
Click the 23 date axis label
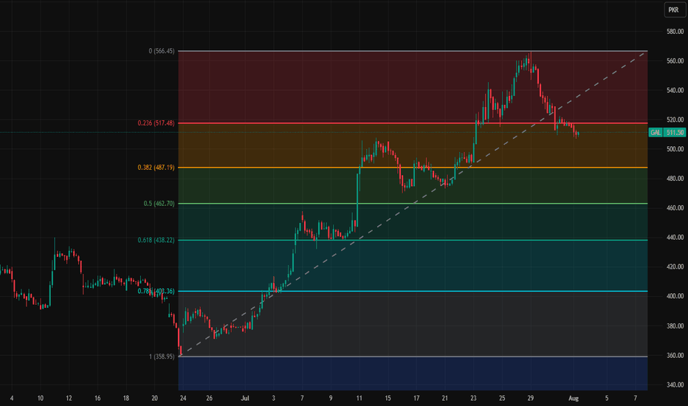point(473,398)
